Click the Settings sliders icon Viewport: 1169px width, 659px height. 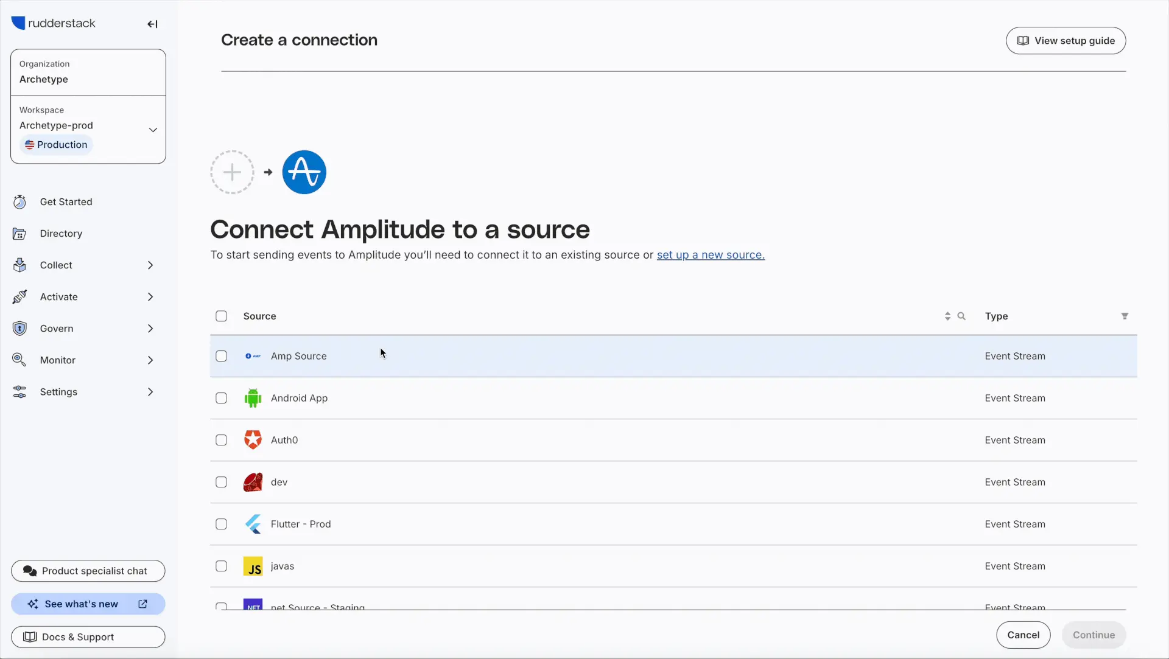(x=19, y=392)
